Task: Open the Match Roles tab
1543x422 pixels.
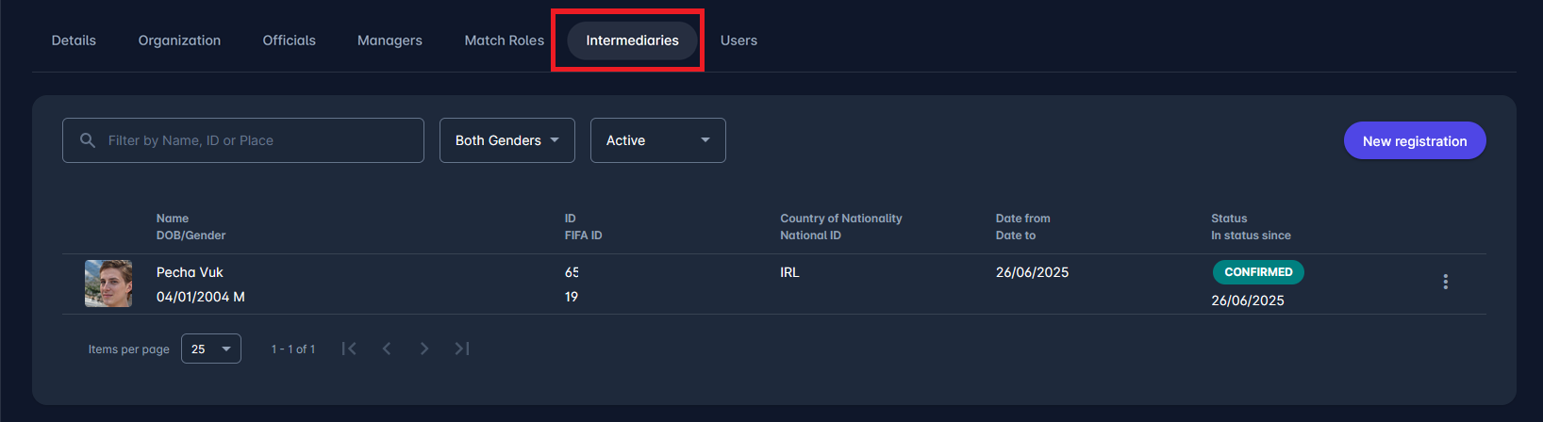Action: 504,41
